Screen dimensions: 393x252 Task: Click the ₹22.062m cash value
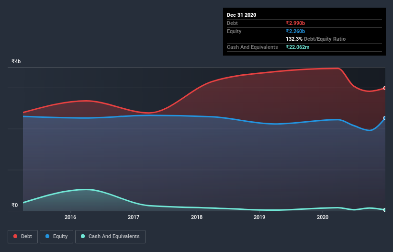click(298, 47)
